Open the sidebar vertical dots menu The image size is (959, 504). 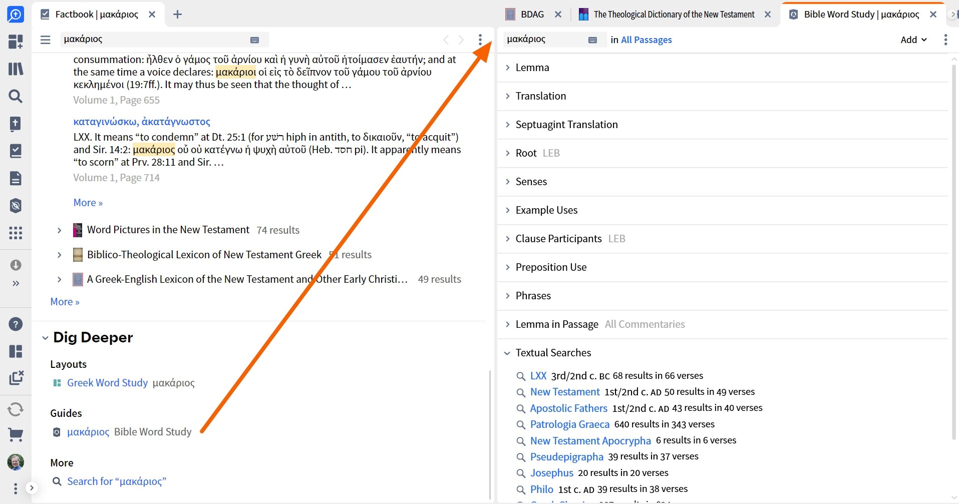click(x=16, y=488)
